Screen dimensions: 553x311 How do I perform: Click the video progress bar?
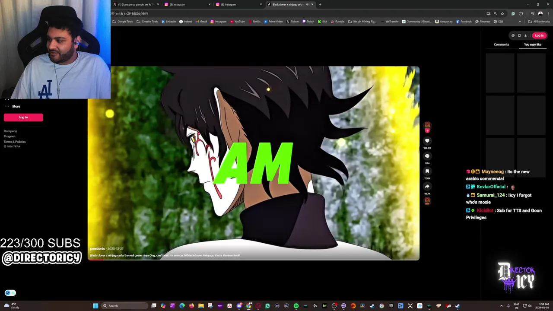click(254, 259)
